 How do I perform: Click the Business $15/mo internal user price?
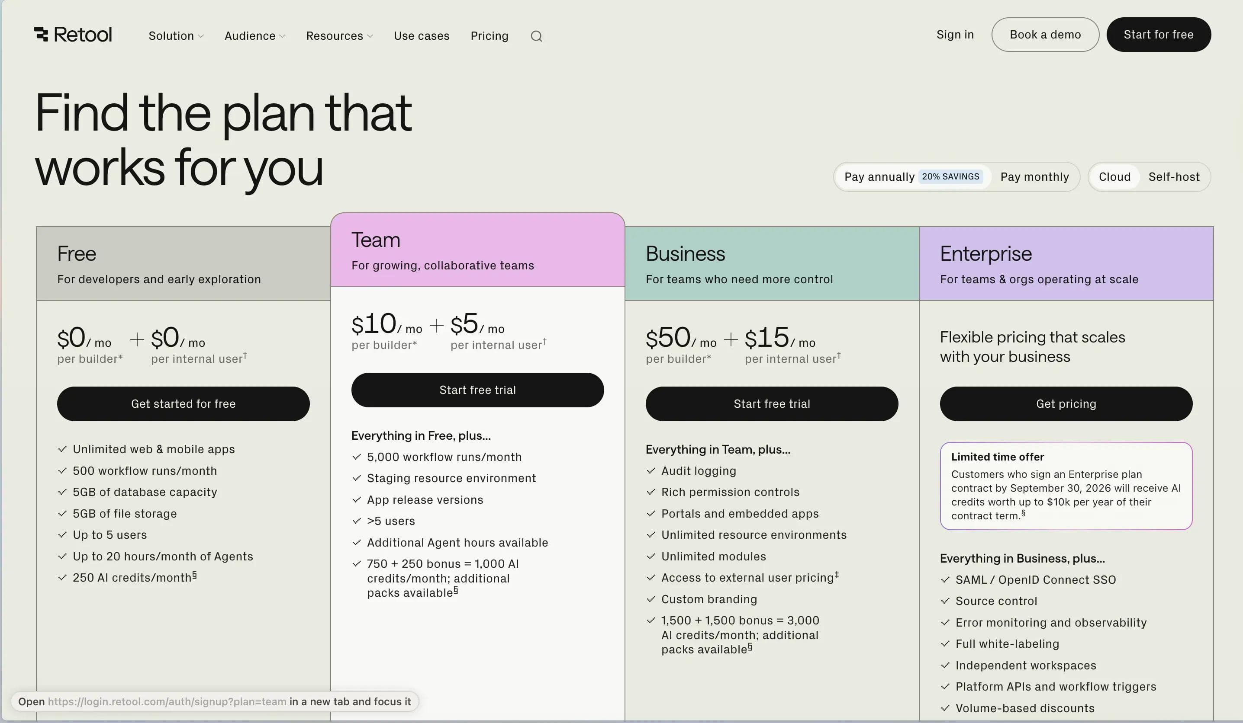(780, 338)
